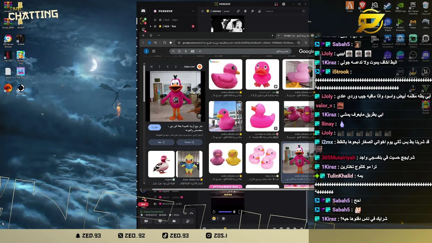Screen dimensions: 432x243
Task: Open the on-screen keyboard input tool
Action: point(192,51)
